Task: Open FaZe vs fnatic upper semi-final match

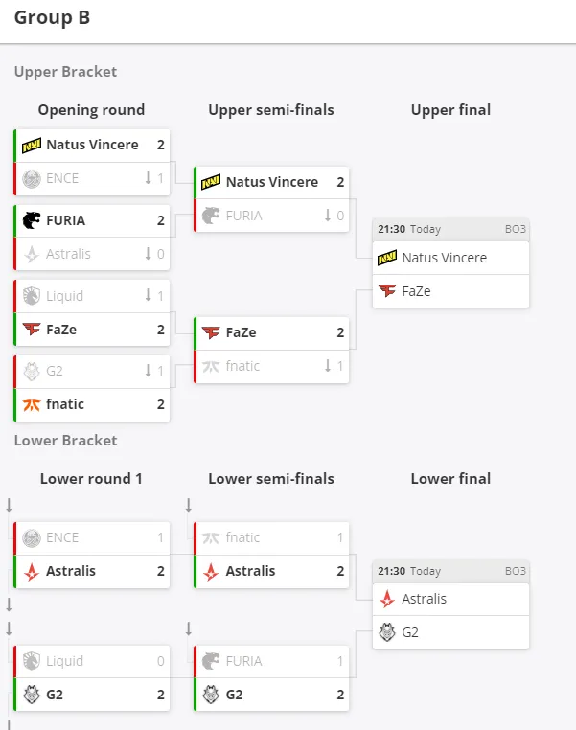Action: pos(271,350)
